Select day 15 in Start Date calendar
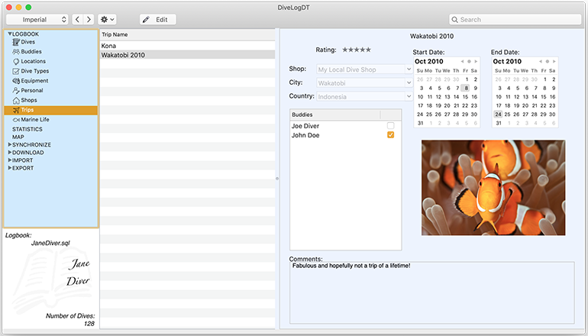588x336 pixels. click(x=465, y=97)
